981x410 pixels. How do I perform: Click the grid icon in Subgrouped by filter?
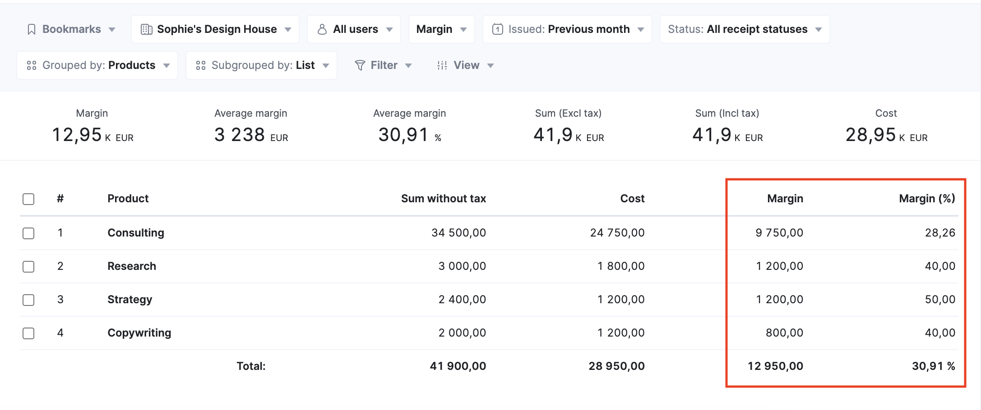(201, 65)
